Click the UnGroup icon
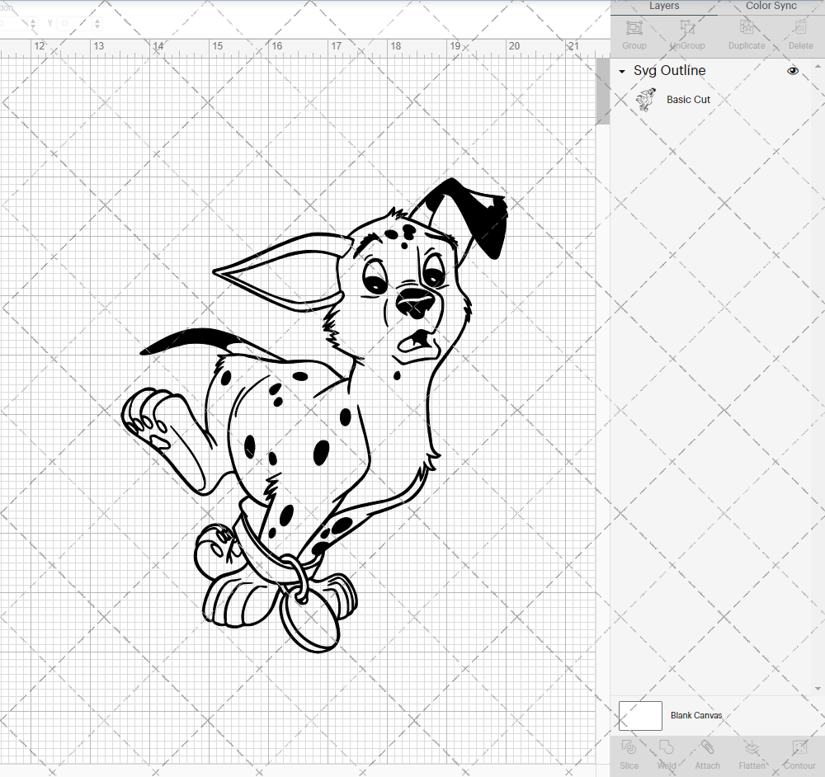The image size is (825, 777). coord(687,28)
